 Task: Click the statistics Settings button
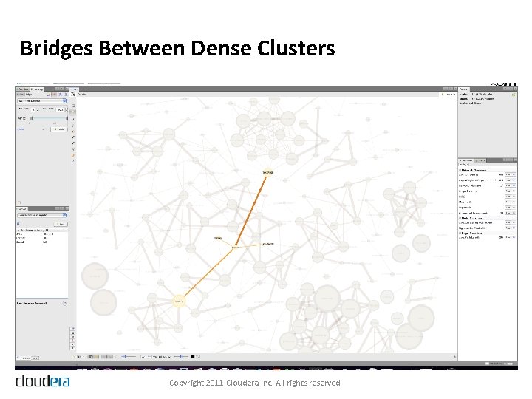[x=464, y=164]
